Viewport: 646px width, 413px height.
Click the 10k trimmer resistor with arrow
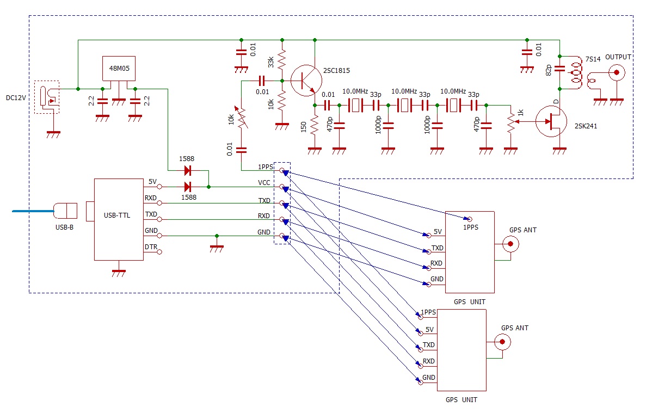[x=242, y=118]
